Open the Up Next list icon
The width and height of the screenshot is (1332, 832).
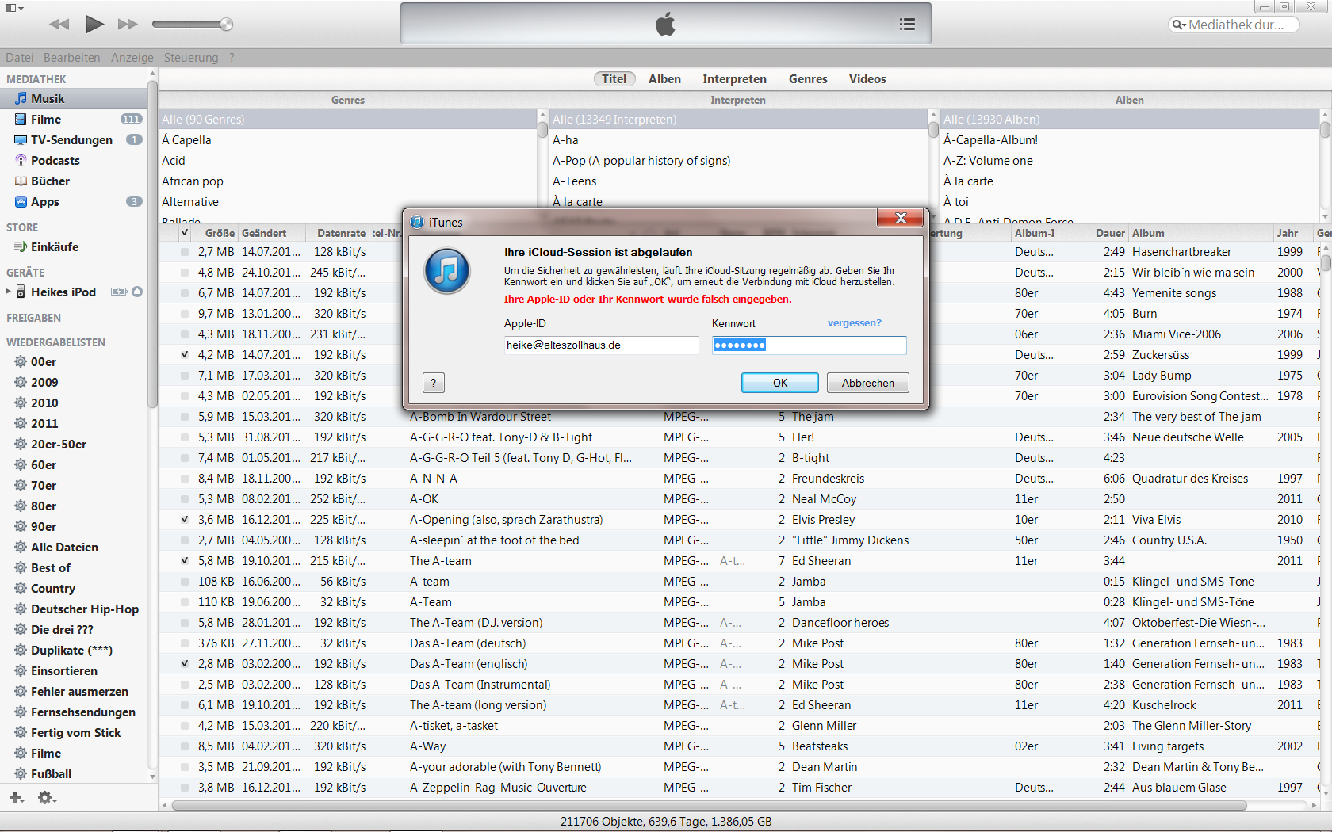click(907, 25)
